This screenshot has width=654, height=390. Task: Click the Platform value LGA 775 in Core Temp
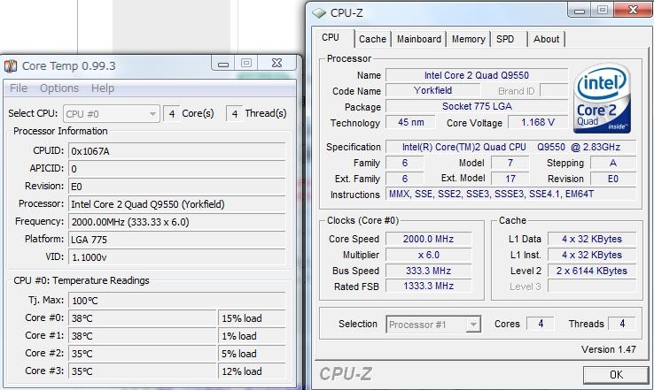177,240
